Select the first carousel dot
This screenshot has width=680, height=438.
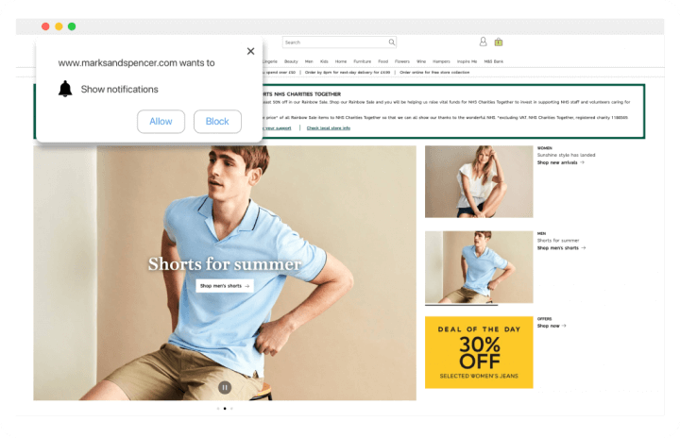(x=218, y=409)
